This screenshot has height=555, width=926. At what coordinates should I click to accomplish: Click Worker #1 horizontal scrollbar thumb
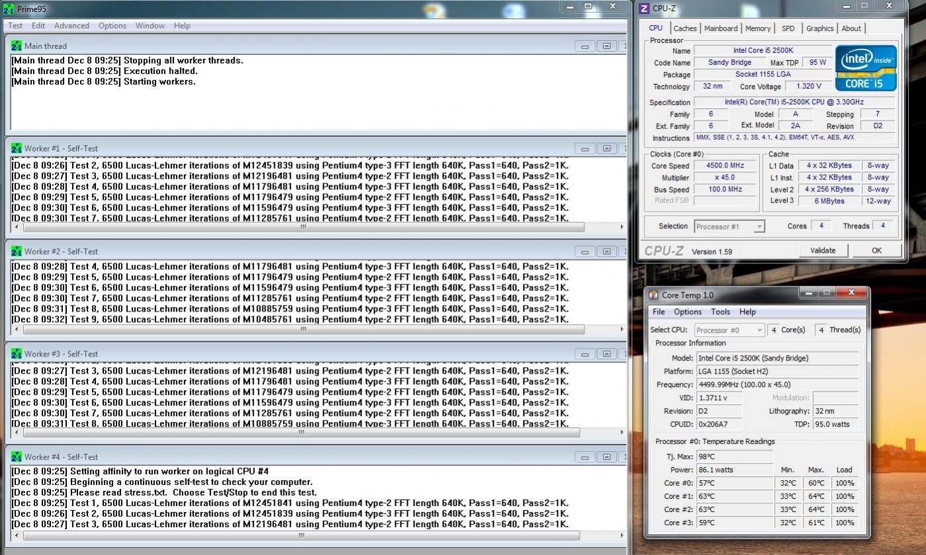coord(303,227)
